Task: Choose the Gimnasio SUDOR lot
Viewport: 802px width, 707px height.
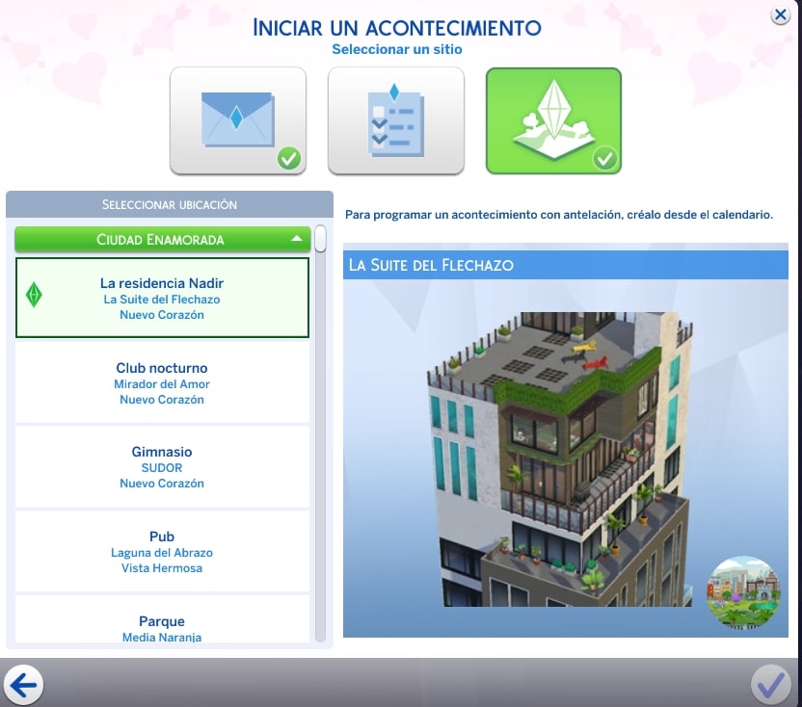Action: pos(162,467)
